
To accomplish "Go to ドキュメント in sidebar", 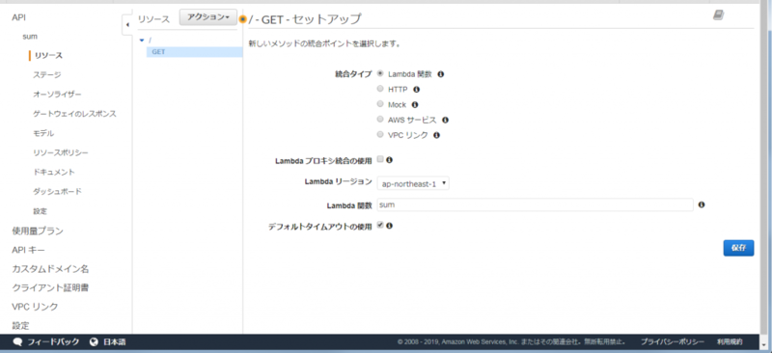I will pos(54,173).
